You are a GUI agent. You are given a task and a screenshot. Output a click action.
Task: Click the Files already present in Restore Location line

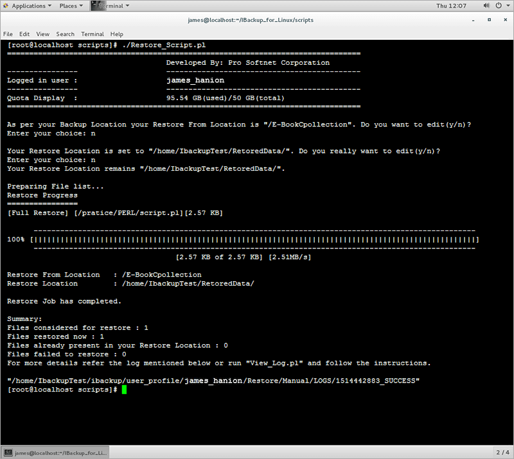tap(118, 345)
